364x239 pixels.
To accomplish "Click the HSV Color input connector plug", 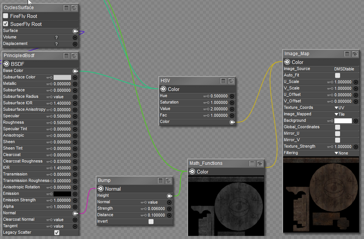I will pos(232,122).
